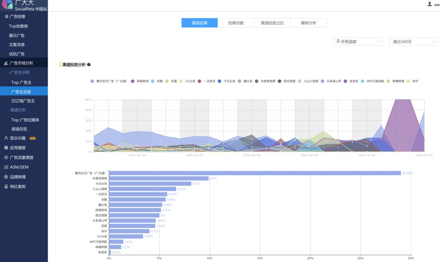Go to 展示广告 in the sidebar
Image resolution: width=440 pixels, height=262 pixels.
coord(17,35)
